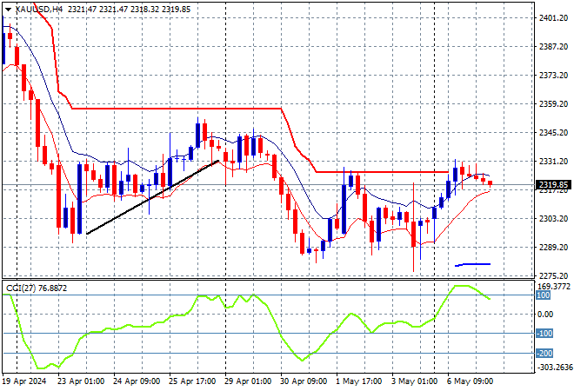Click the 25 Apr 17:00 time label
This screenshot has width=574, height=391.
(192, 381)
